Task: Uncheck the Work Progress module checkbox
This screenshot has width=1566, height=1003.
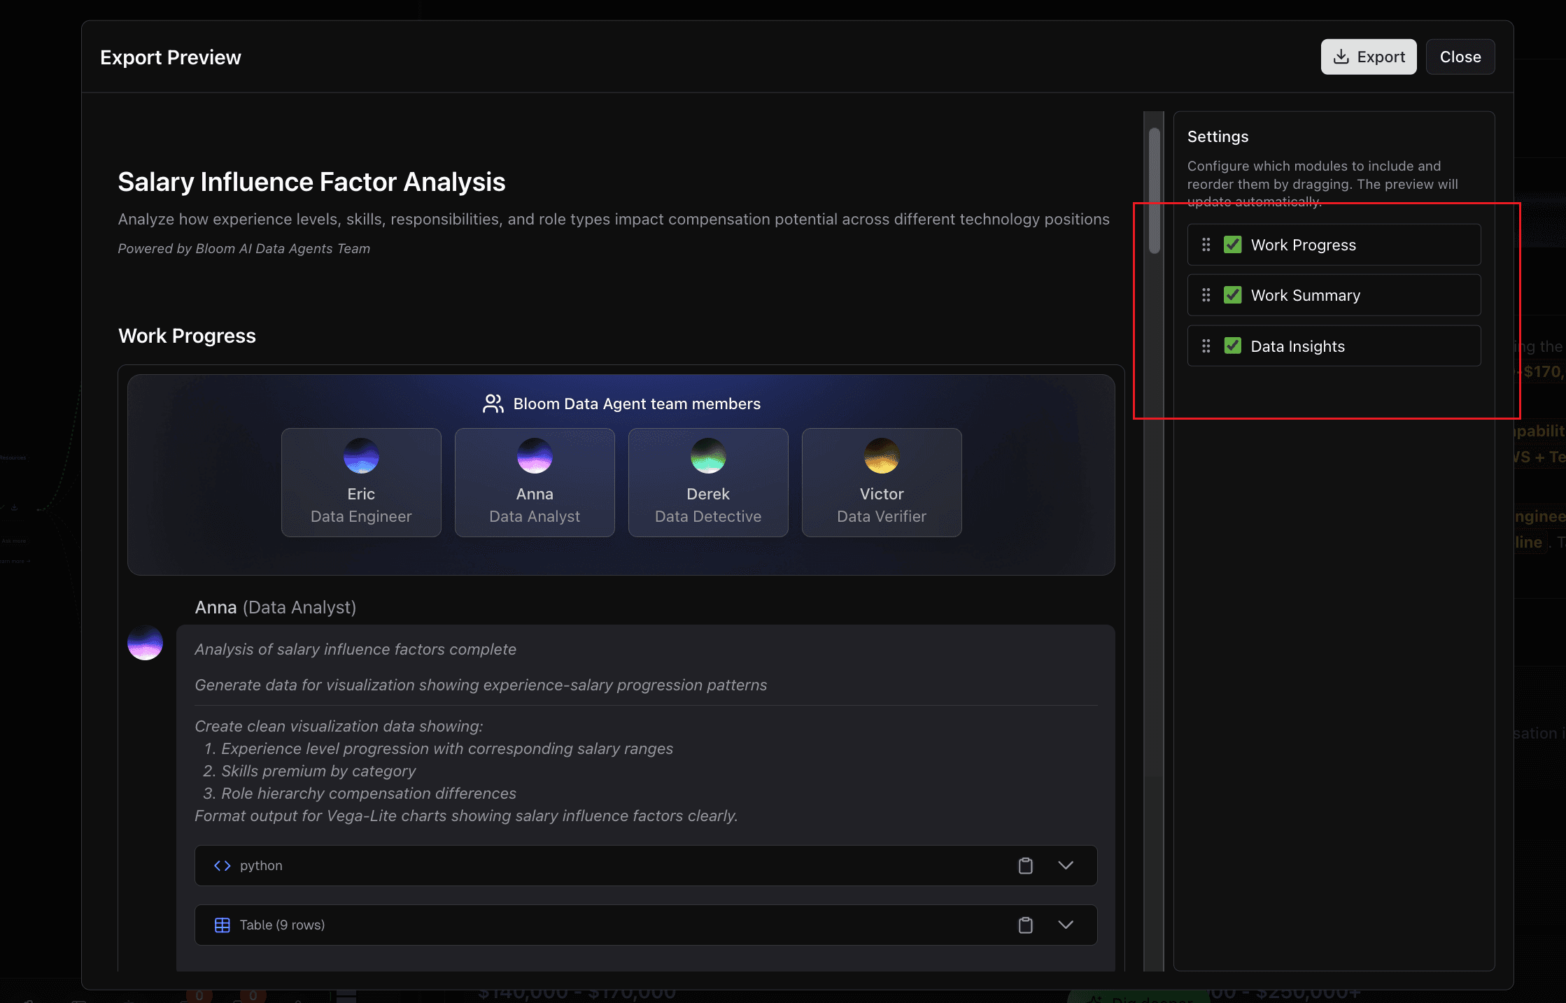Action: click(x=1232, y=245)
